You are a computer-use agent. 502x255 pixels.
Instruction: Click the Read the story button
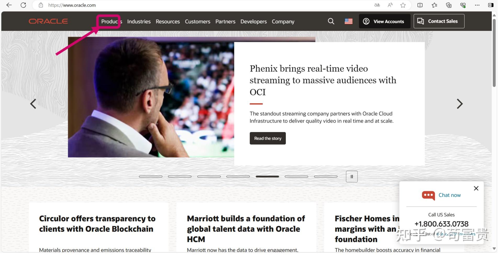[x=267, y=138]
